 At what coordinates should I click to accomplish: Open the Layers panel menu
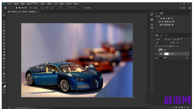(190, 35)
